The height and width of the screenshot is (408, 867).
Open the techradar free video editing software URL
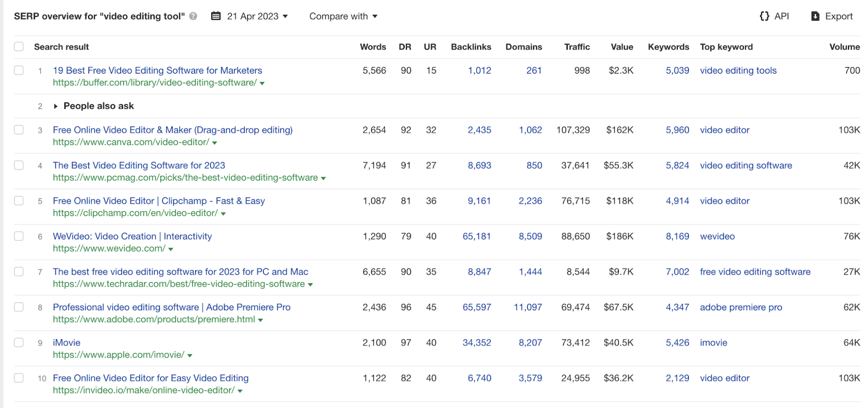click(179, 284)
